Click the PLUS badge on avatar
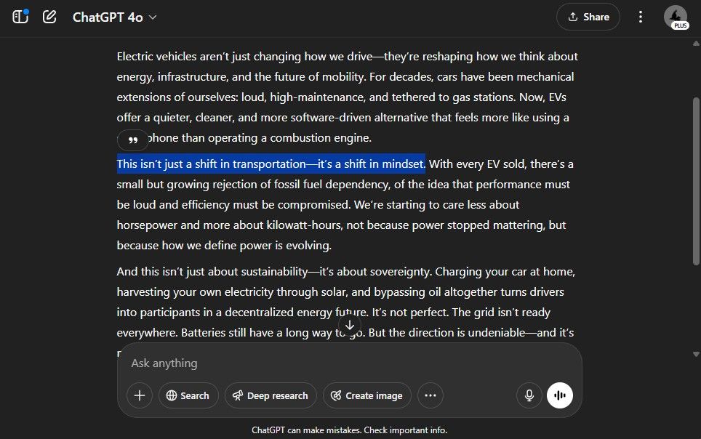Screen dimensions: 701x439 (x=680, y=25)
